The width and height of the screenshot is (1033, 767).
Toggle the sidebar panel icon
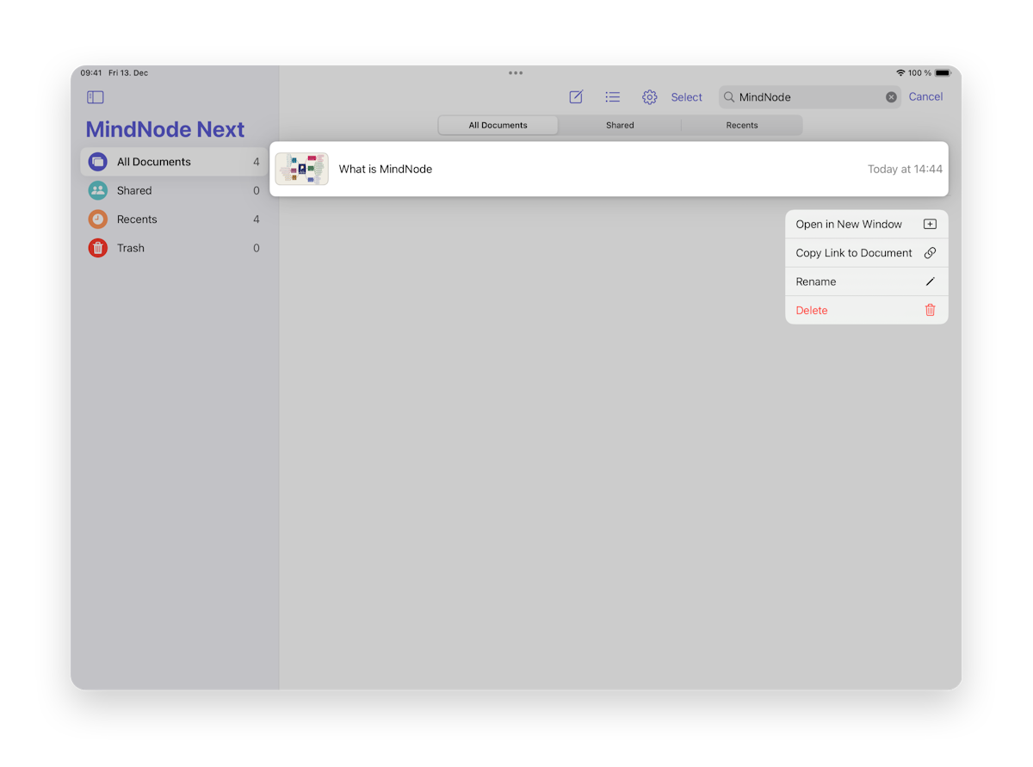click(96, 97)
